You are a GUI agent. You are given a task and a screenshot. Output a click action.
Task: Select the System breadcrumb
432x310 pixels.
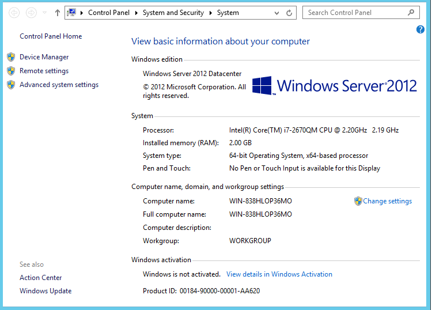click(x=228, y=13)
